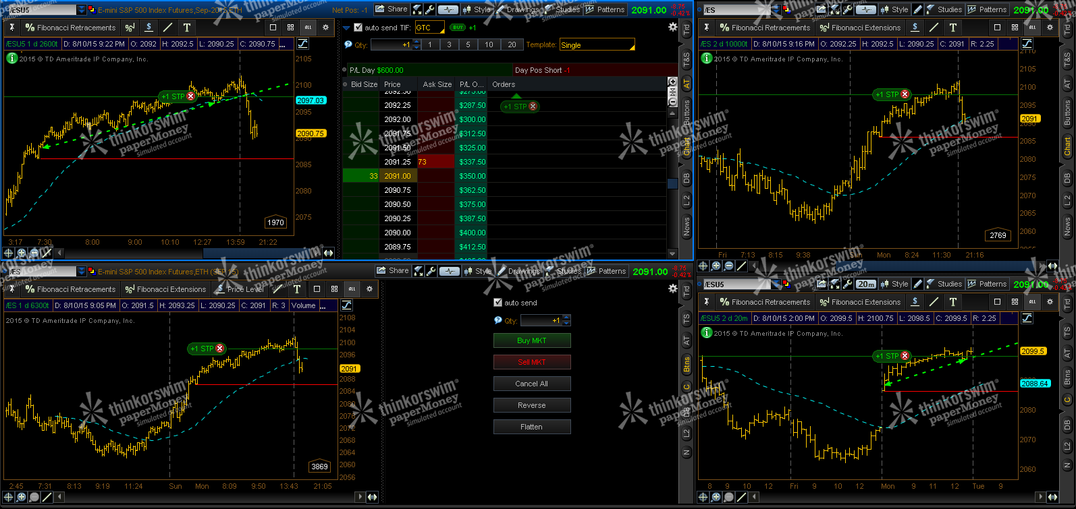Open the Style menu in top-left header
The image size is (1076, 509).
(x=477, y=9)
